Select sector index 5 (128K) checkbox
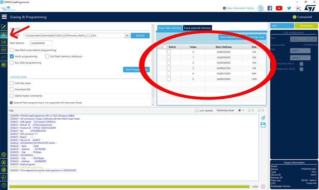Screen dimensions: 319x190 169,79
